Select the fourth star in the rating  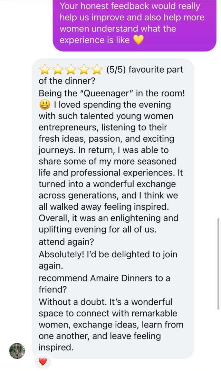click(x=84, y=70)
